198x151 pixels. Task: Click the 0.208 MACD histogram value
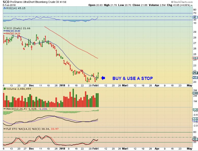click(53, 109)
